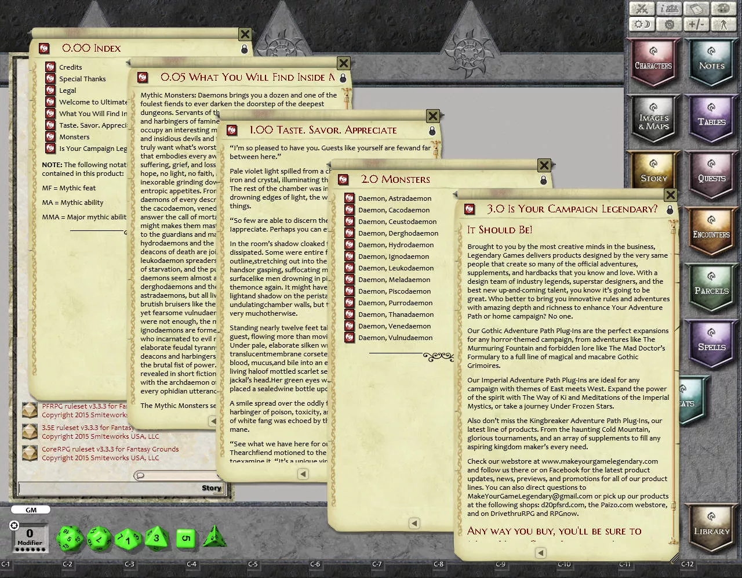This screenshot has width=742, height=578.
Task: Open Daemon, Leukodaemon link icon
Action: pos(349,268)
